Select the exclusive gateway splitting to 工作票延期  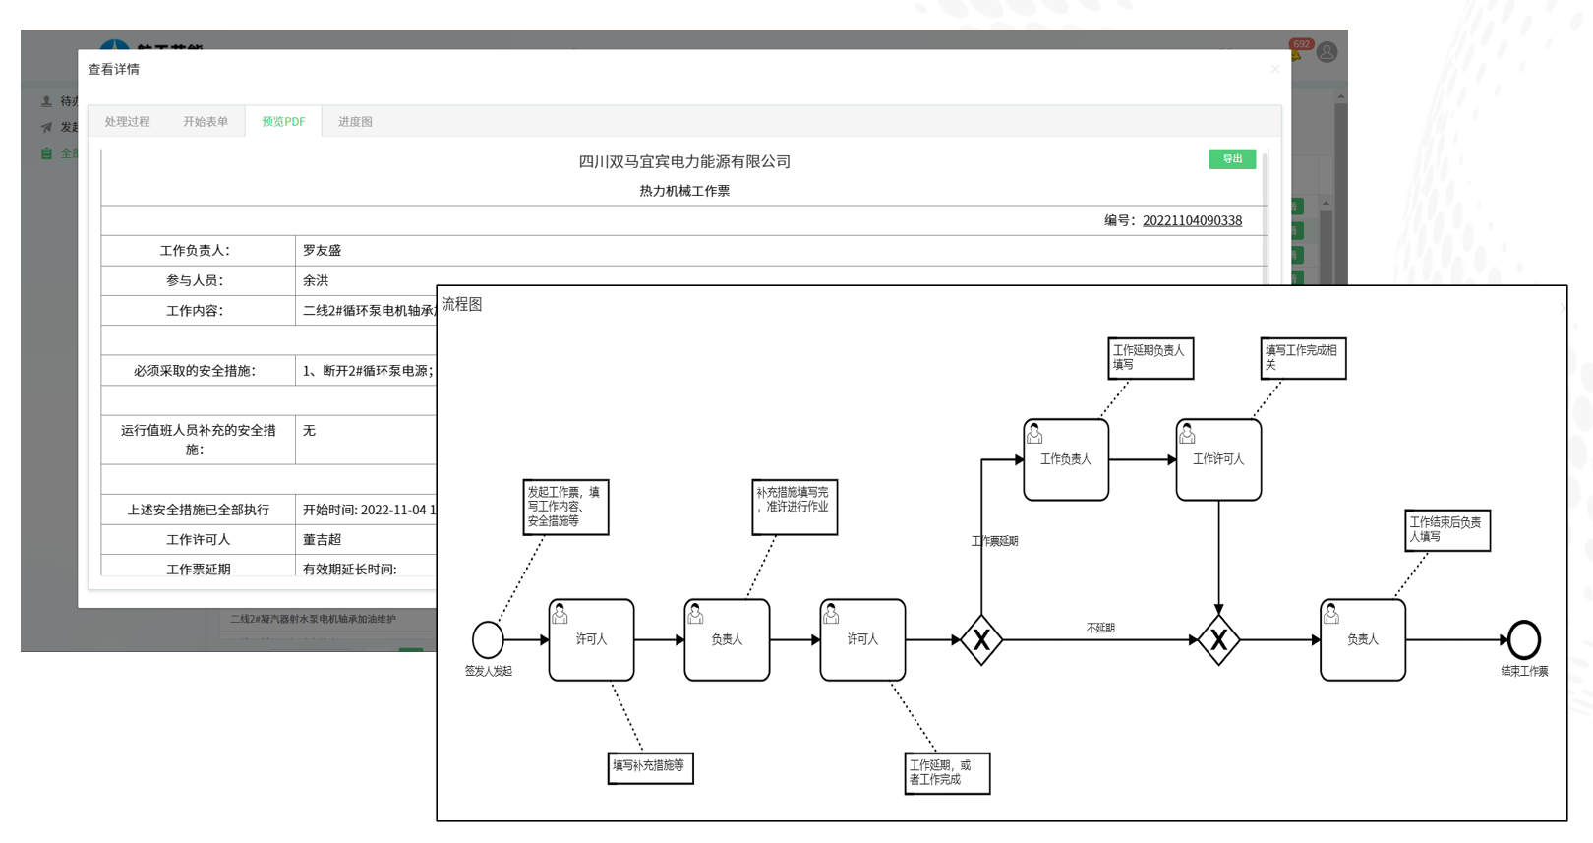click(x=981, y=640)
